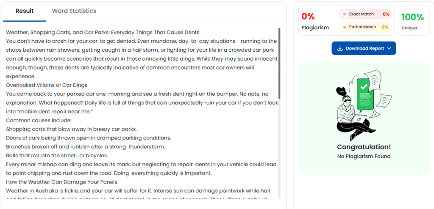Switch to the Word Statistics tab
The width and height of the screenshot is (434, 209).
tap(74, 11)
